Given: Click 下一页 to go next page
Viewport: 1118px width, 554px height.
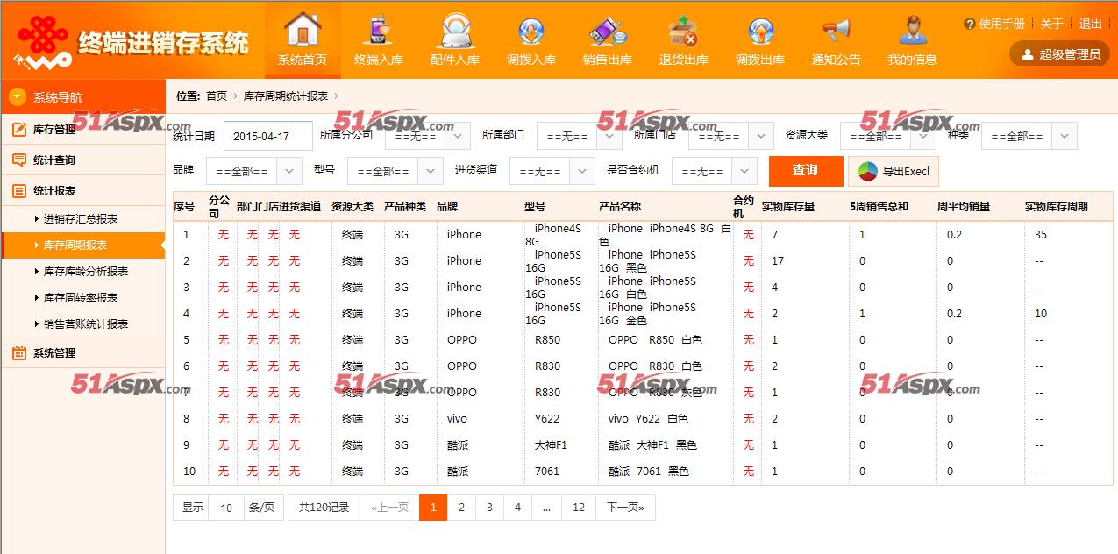Looking at the screenshot, I should pyautogui.click(x=625, y=508).
